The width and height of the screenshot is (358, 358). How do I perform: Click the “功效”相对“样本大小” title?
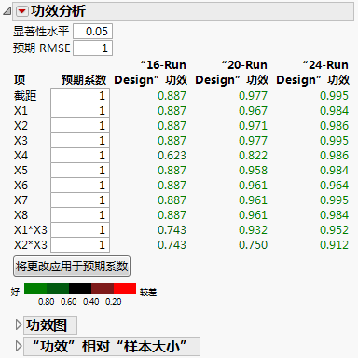tap(109, 347)
